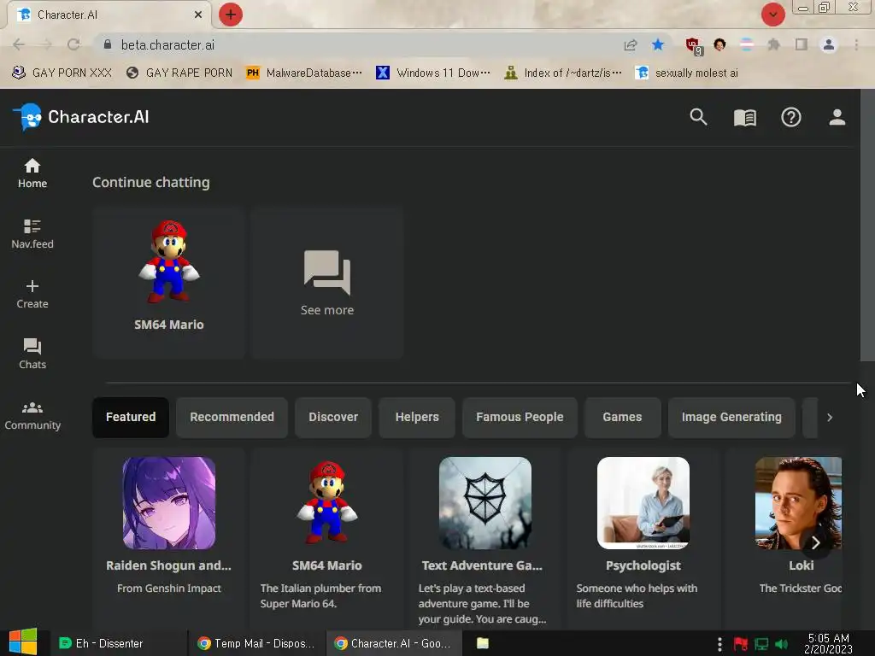Open the MalwareDatabase bookmark
Image resolution: width=875 pixels, height=656 pixels.
pos(304,73)
